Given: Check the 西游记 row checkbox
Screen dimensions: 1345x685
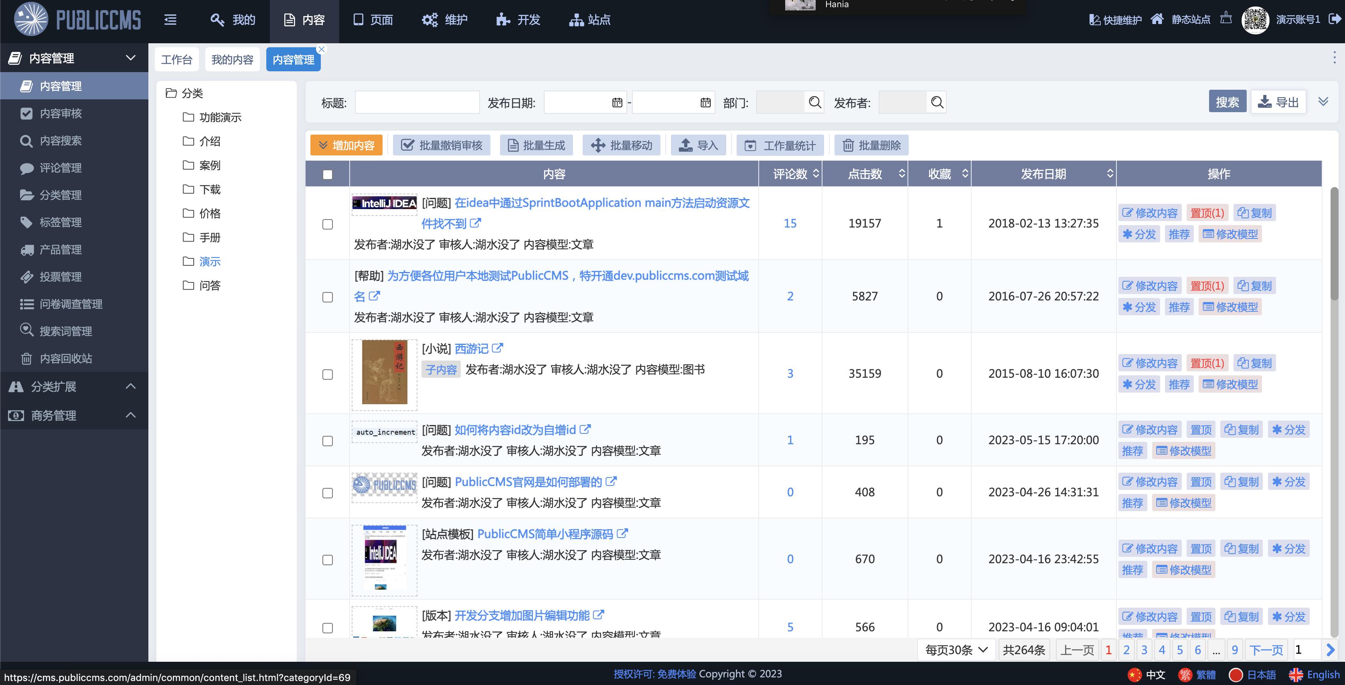Looking at the screenshot, I should [x=327, y=375].
